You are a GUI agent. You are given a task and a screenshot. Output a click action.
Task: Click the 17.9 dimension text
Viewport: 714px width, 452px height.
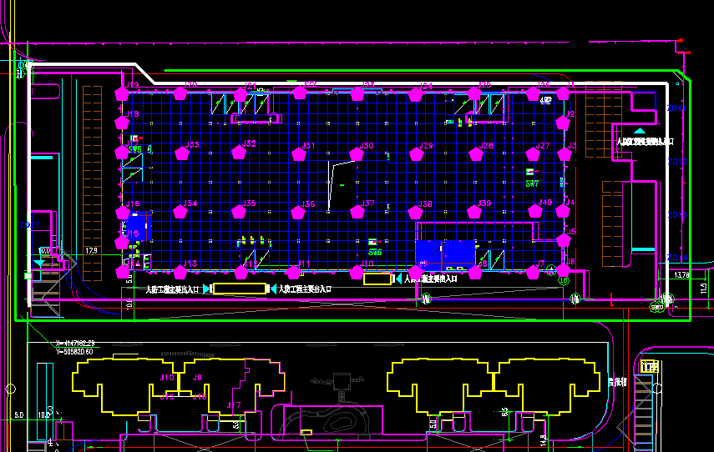(92, 250)
